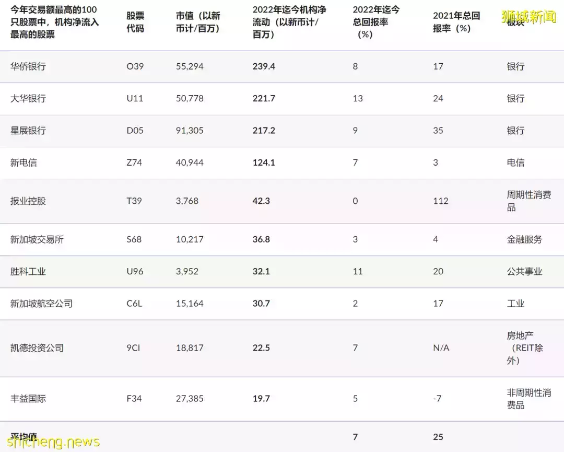
Task: Select market cap value 10,217
Action: click(190, 240)
